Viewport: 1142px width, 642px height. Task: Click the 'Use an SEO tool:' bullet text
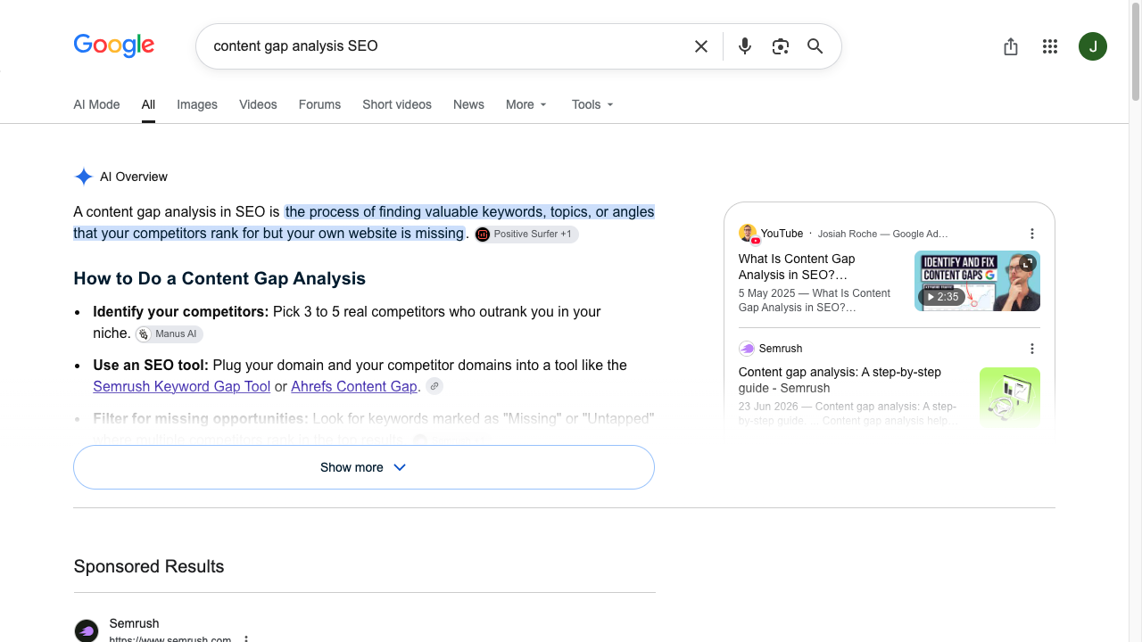151,365
